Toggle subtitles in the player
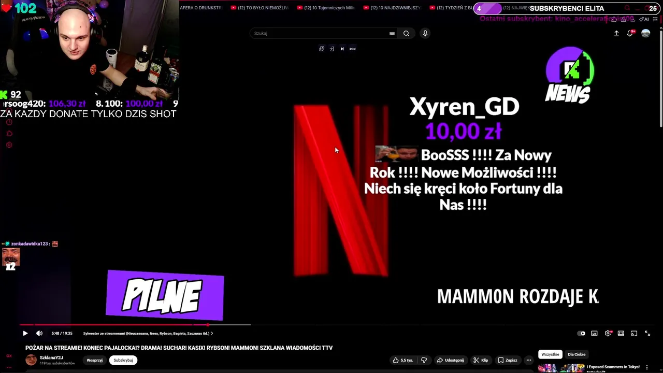The height and width of the screenshot is (373, 663). coord(594,333)
